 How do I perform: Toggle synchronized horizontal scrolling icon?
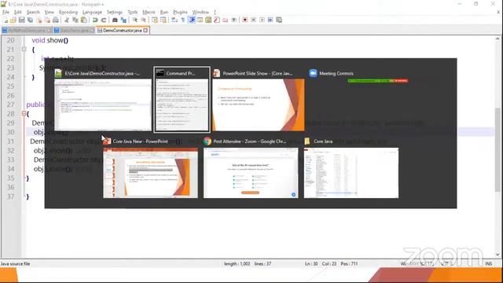(163, 20)
